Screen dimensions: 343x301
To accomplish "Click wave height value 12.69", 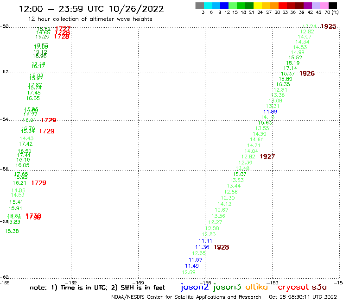I will click(189, 272).
